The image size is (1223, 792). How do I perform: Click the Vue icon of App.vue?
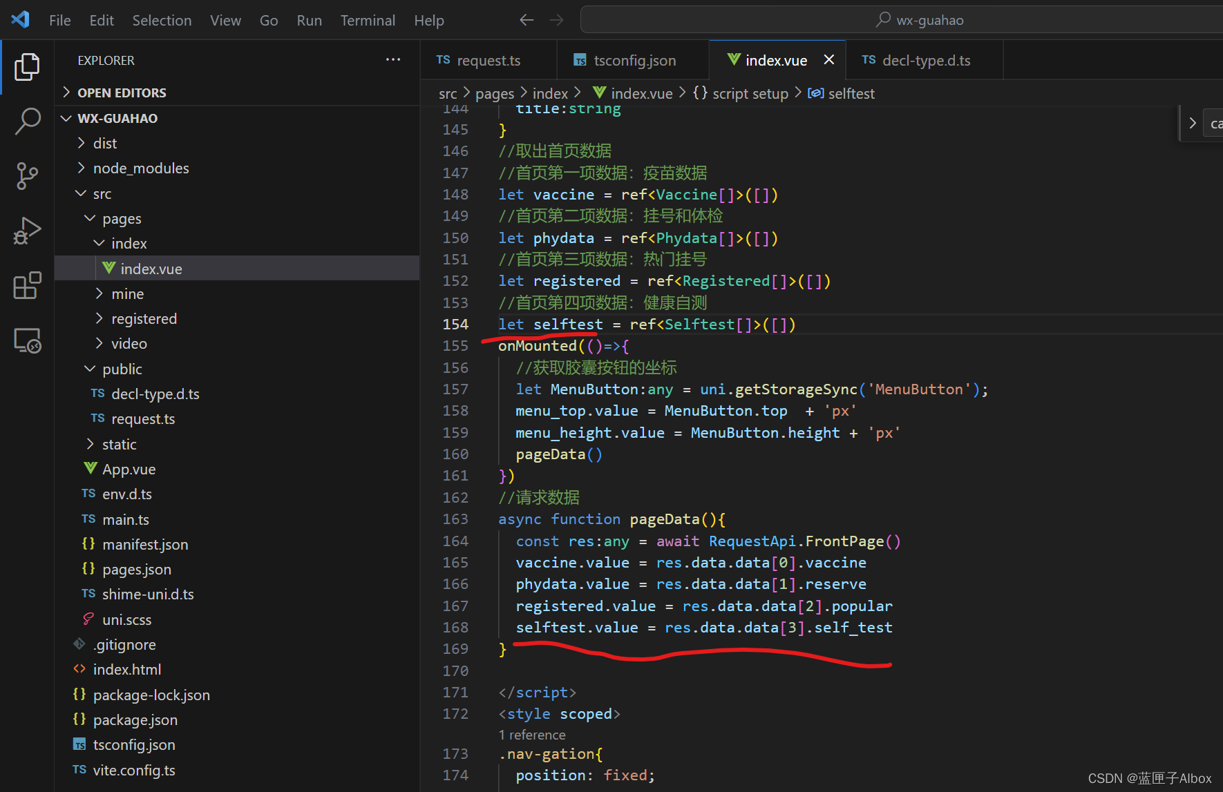tap(90, 469)
